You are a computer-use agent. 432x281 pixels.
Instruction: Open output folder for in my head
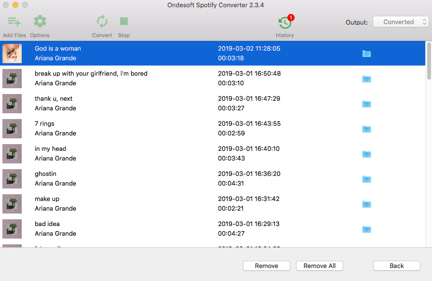(366, 154)
